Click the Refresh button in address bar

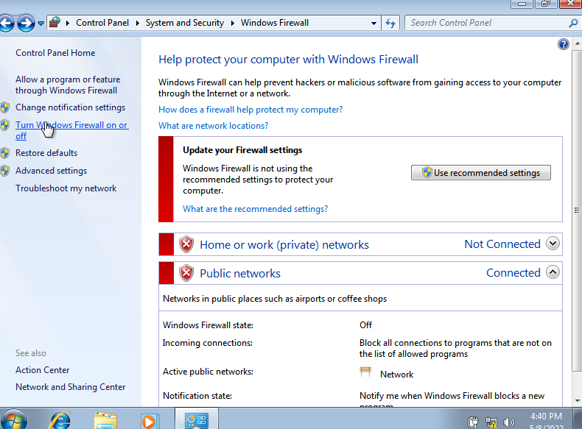(390, 23)
